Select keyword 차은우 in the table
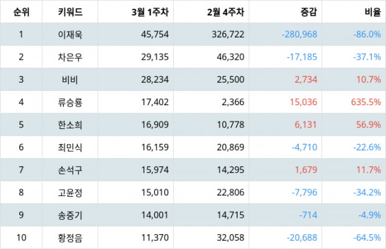The height and width of the screenshot is (249, 386). 70,57
